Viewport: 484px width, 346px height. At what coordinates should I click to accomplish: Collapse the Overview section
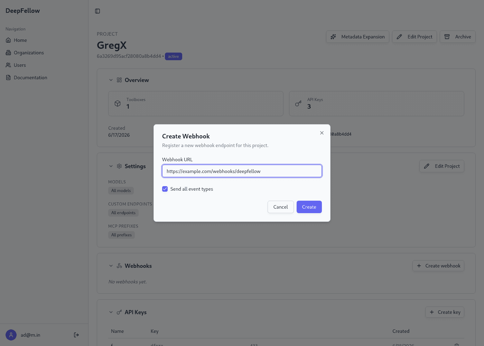pyautogui.click(x=111, y=80)
